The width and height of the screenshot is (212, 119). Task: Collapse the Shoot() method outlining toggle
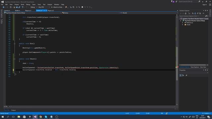click(15, 59)
